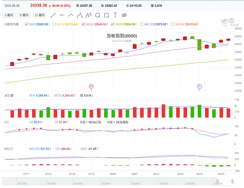This screenshot has width=244, height=188.
Task: Click the MACD indicator label
Action: point(9,149)
